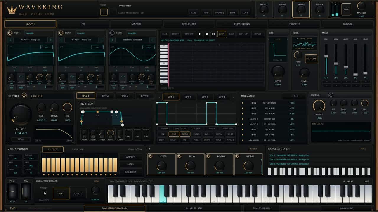
Task: Start playback with the play icon
Action: tap(200, 34)
